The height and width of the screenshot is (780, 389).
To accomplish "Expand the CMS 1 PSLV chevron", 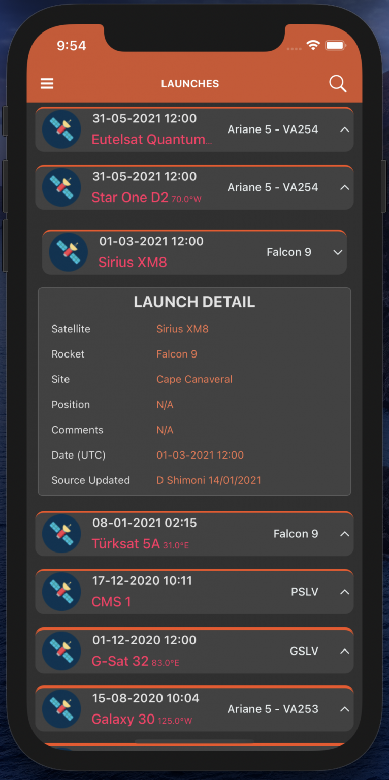I will (x=345, y=592).
